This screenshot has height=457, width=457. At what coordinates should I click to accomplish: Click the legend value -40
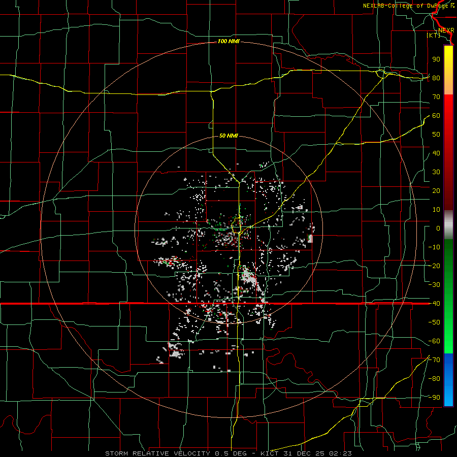click(x=434, y=304)
